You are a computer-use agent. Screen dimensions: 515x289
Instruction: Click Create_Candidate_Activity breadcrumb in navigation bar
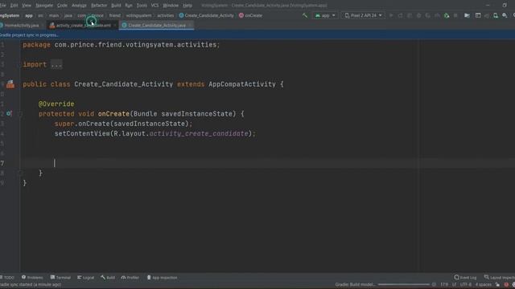tap(206, 15)
